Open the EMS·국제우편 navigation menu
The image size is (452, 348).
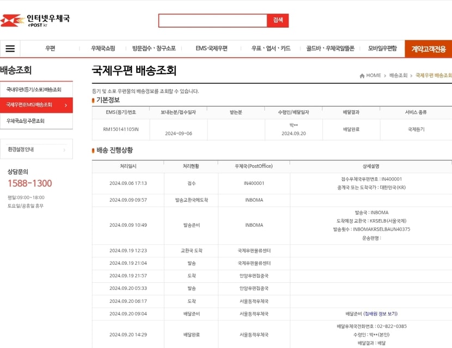click(x=211, y=48)
